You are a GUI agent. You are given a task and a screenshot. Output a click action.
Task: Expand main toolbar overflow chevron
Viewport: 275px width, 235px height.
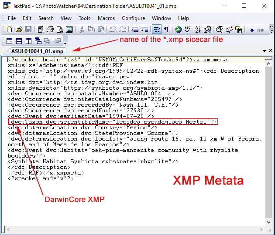point(272,29)
